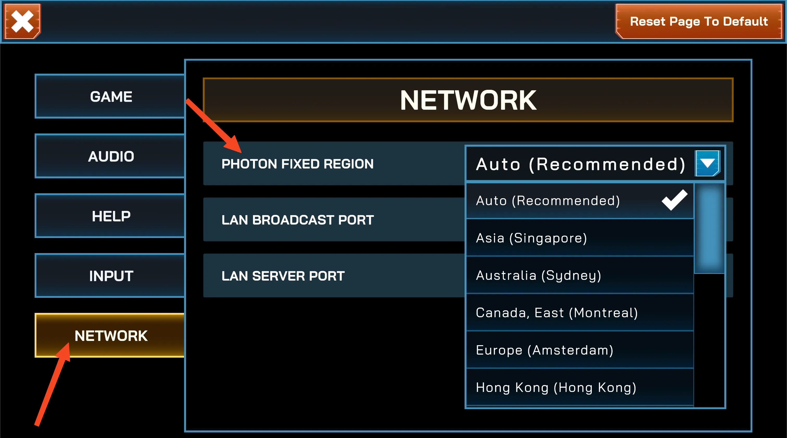The width and height of the screenshot is (787, 438).
Task: Click the checkmark beside Auto (Recommended)
Action: (675, 200)
